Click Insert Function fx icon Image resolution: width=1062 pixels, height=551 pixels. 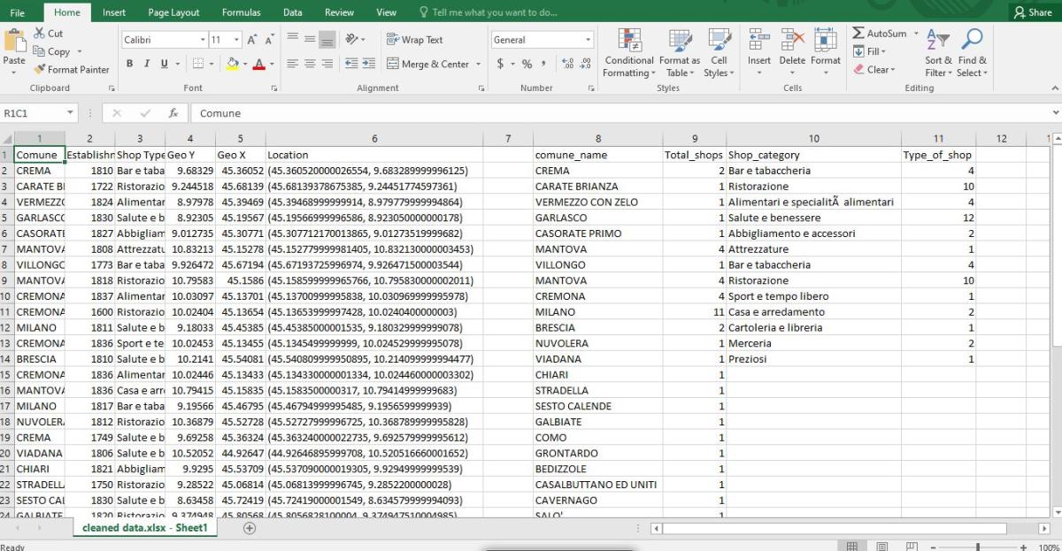pyautogui.click(x=173, y=113)
